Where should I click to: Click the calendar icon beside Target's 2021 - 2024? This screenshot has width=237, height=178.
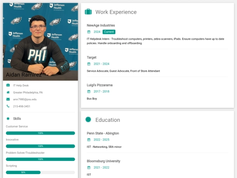[x=89, y=64]
